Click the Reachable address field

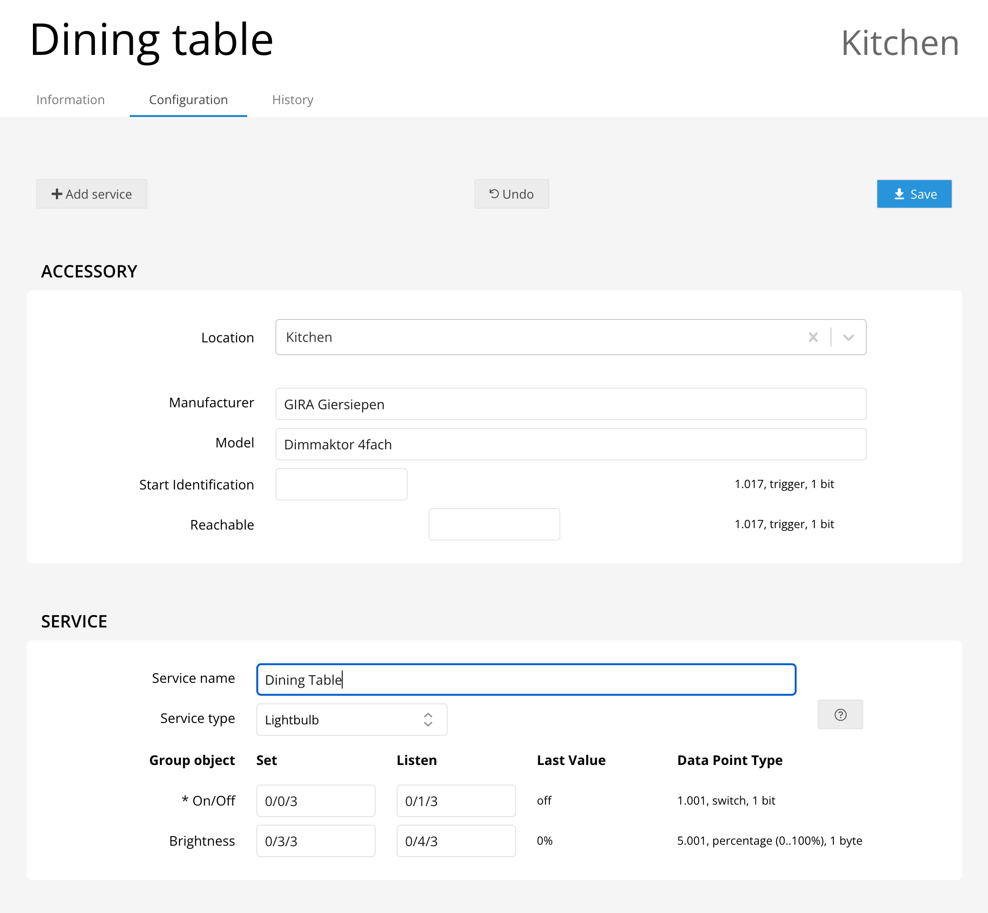pos(494,524)
